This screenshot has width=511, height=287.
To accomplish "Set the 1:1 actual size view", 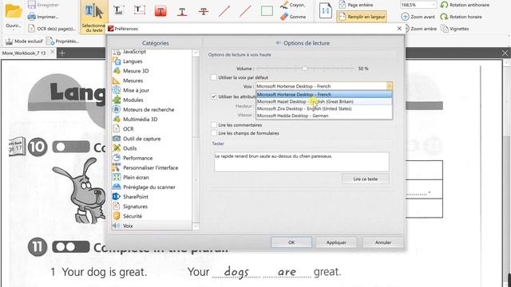I will (326, 10).
